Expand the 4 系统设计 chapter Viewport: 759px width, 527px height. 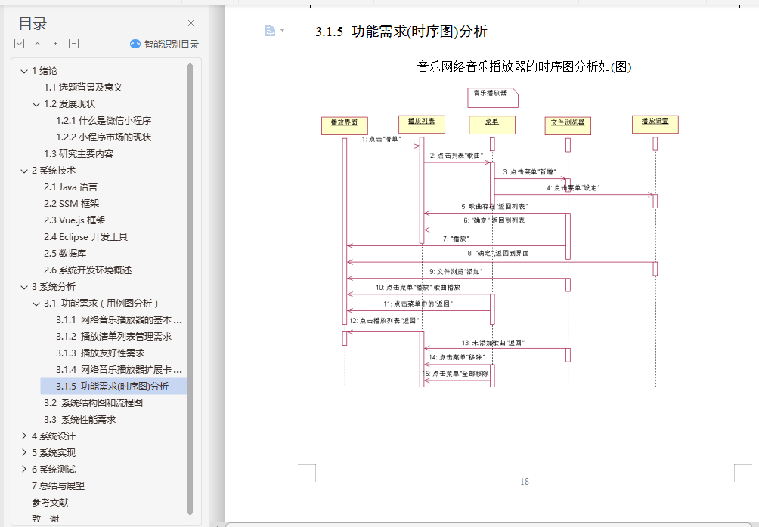pos(24,436)
